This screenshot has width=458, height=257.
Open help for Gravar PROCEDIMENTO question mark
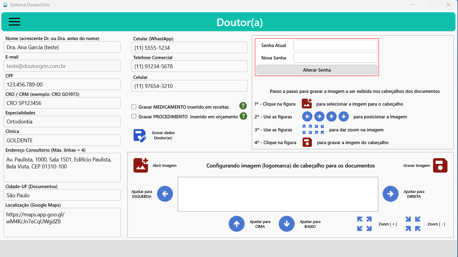(x=243, y=116)
